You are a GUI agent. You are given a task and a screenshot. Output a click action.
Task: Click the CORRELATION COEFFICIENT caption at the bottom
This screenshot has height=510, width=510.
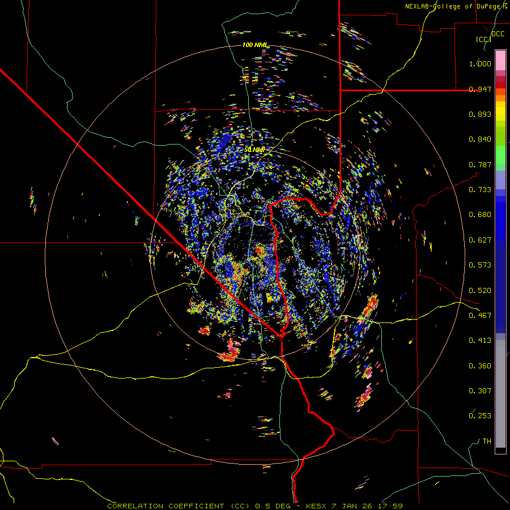click(254, 506)
